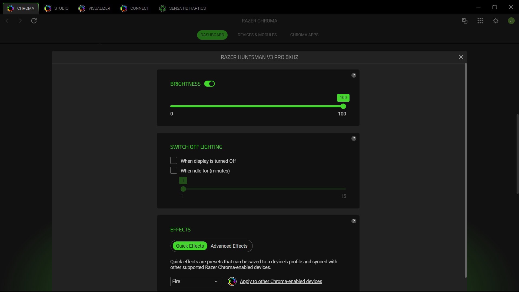Check the When idle for minutes option
This screenshot has height=292, width=519.
pos(173,170)
